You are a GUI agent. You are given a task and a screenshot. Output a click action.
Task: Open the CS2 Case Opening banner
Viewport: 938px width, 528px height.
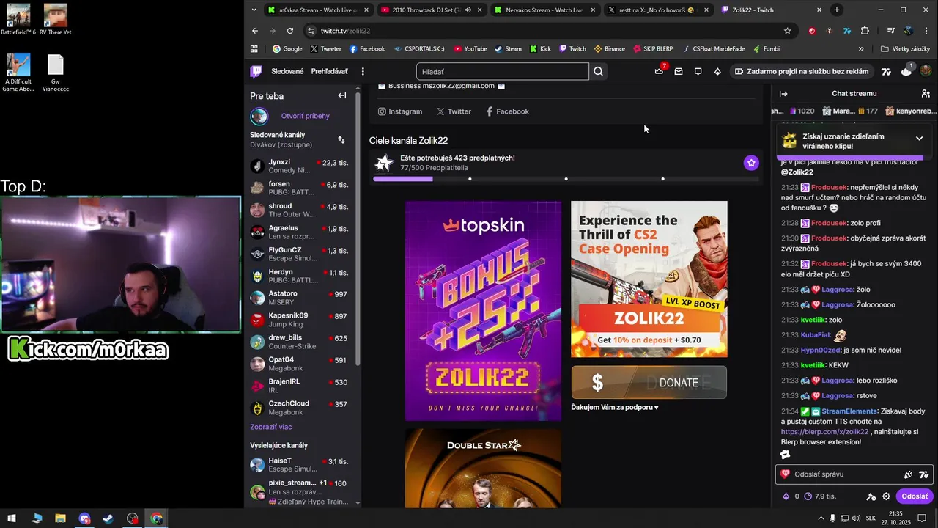[x=649, y=279]
